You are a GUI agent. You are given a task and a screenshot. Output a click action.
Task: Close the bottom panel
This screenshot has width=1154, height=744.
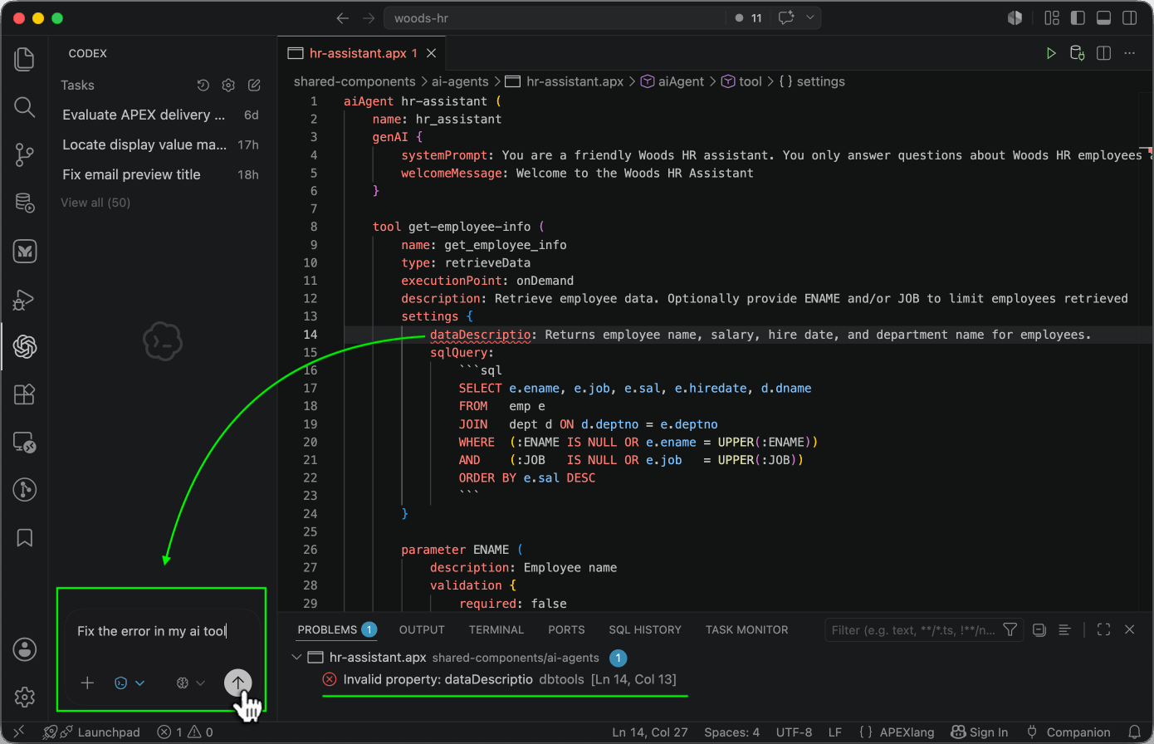(x=1129, y=629)
